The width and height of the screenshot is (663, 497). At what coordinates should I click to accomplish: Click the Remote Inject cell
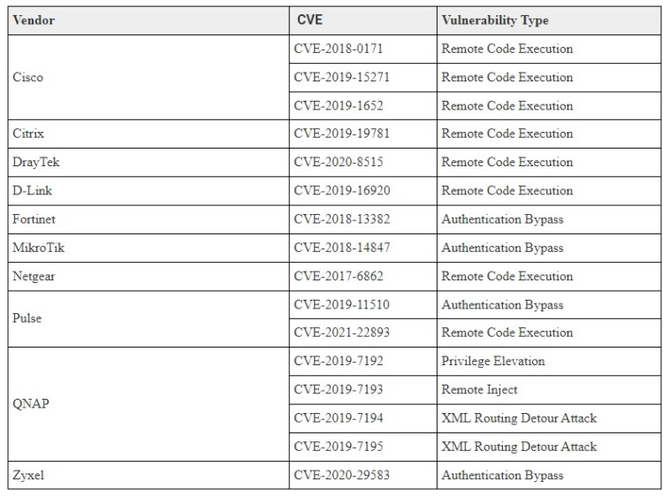coord(481,389)
